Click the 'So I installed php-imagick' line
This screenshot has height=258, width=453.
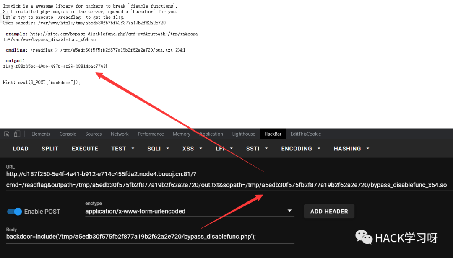coord(90,12)
